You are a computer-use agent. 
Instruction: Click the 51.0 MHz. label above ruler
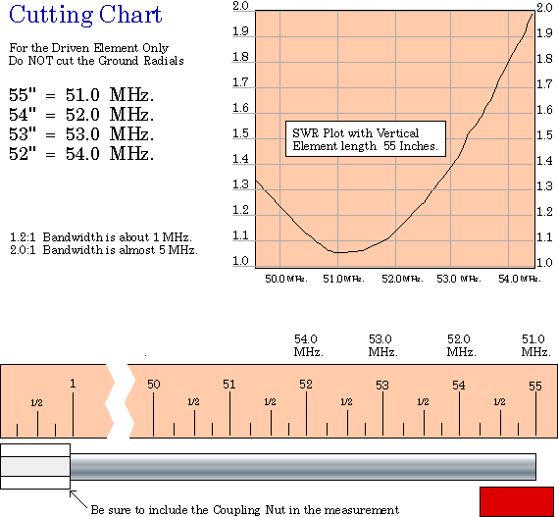(535, 345)
